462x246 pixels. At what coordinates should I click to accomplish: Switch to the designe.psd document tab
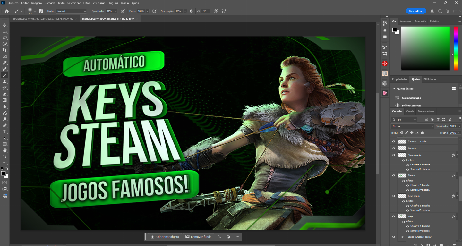click(43, 19)
